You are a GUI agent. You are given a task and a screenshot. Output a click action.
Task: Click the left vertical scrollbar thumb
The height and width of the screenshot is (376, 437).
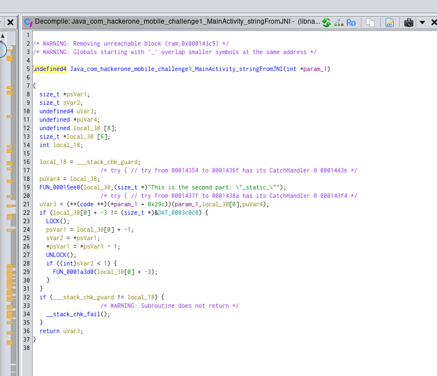[x=2, y=50]
